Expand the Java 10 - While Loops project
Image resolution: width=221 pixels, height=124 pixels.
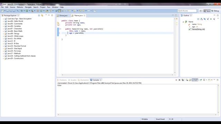pos(3,36)
